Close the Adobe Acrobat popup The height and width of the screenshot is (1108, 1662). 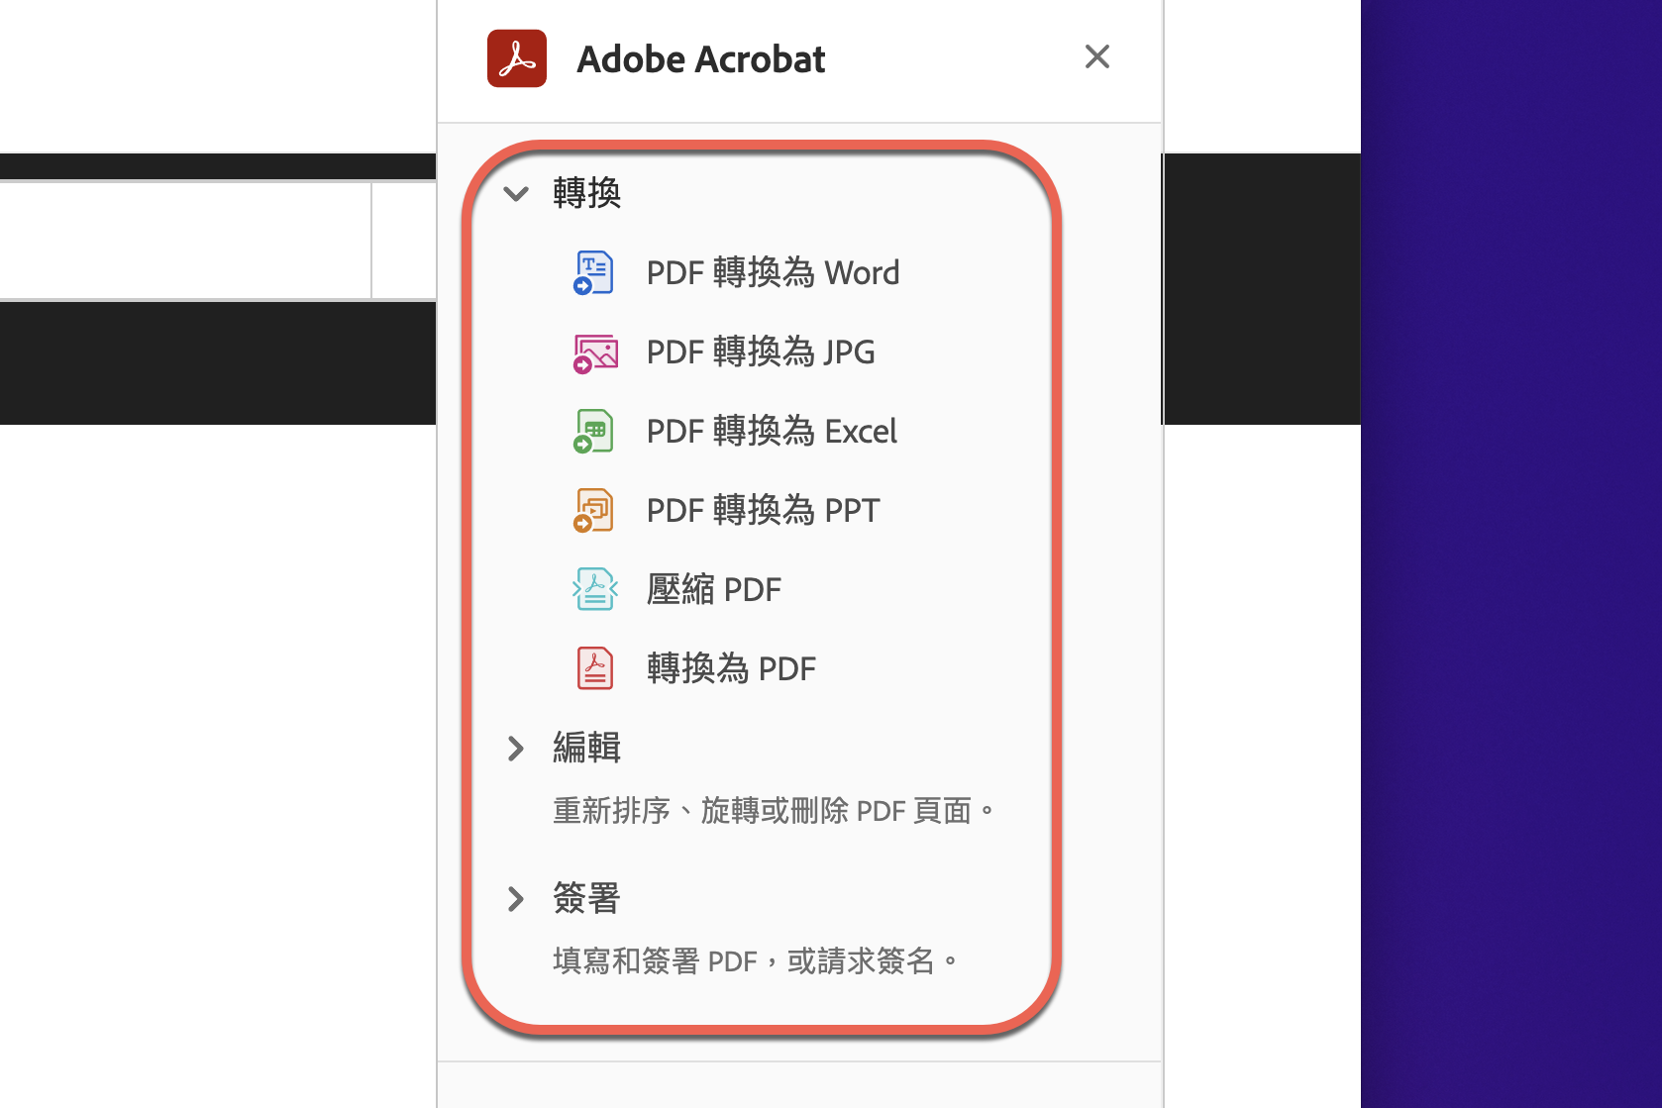[x=1096, y=56]
